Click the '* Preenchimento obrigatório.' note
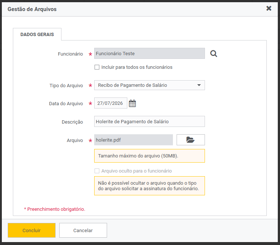280x245 pixels. click(55, 209)
